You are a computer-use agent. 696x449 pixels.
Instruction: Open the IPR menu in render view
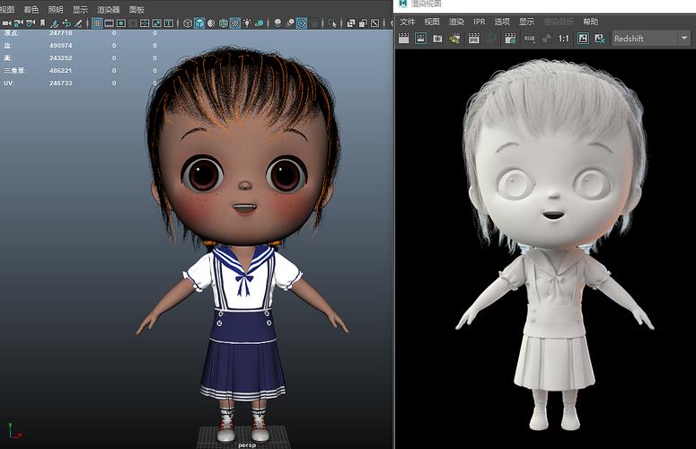480,22
